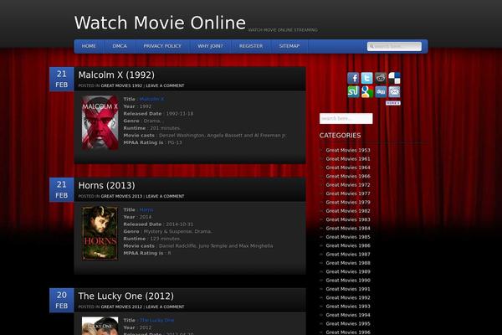Screen dimensions: 502x335
Task: Click Malcolm X released date 1992-11-18
Action: click(180, 114)
